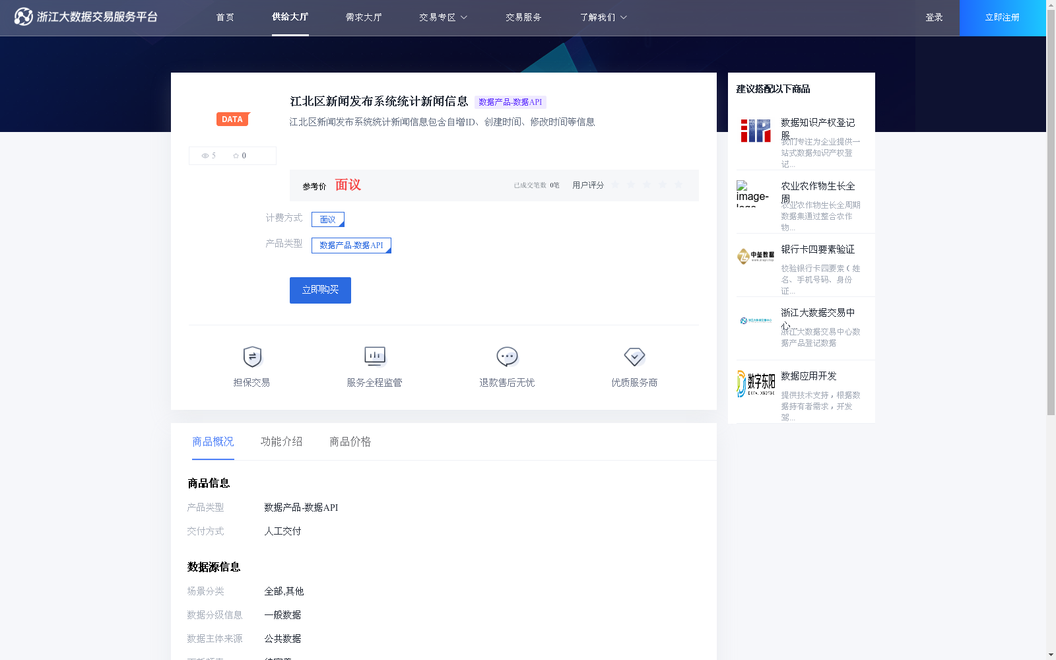Click the 服务全程监管 monitor icon
The image size is (1056, 660).
375,356
